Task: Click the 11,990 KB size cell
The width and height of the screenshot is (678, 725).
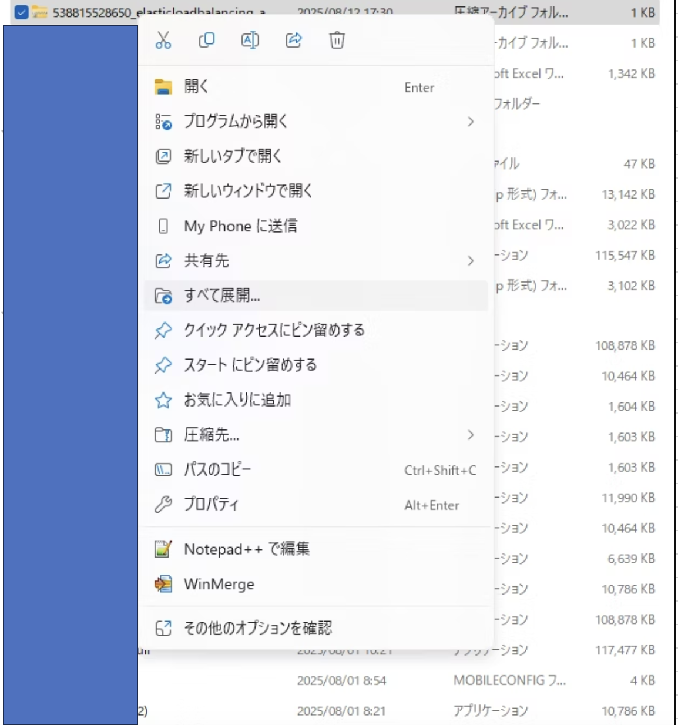Action: (628, 498)
